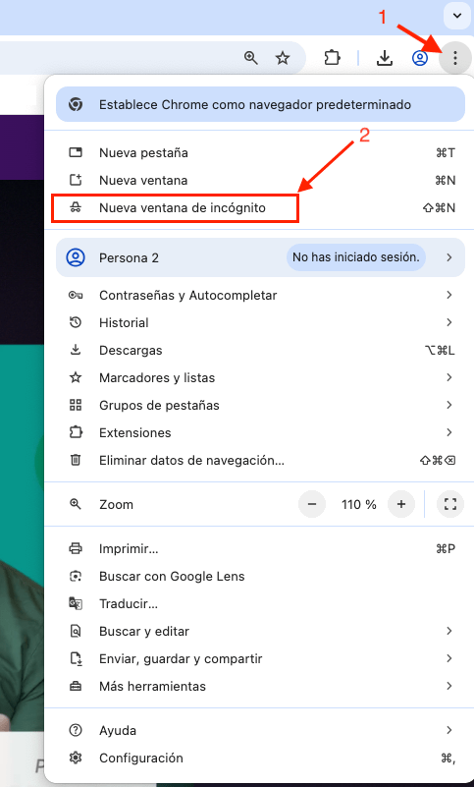Enter full screen with the fullscreen icon
Viewport: 474px width, 787px height.
tap(450, 504)
